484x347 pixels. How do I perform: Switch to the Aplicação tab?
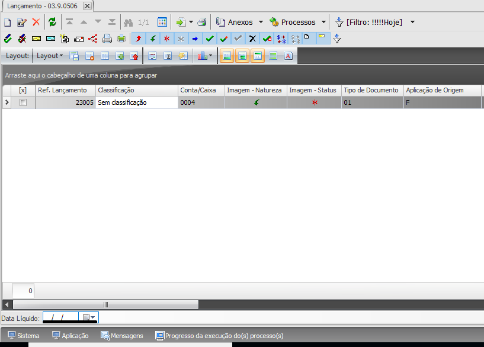coord(70,336)
